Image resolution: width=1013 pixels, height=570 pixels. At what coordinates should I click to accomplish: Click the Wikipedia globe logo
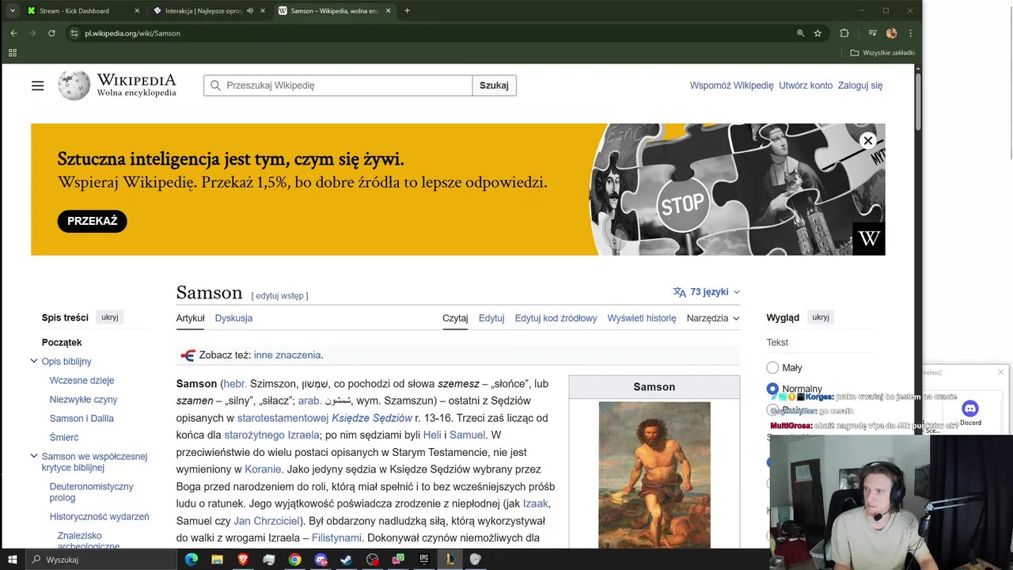coord(74,85)
